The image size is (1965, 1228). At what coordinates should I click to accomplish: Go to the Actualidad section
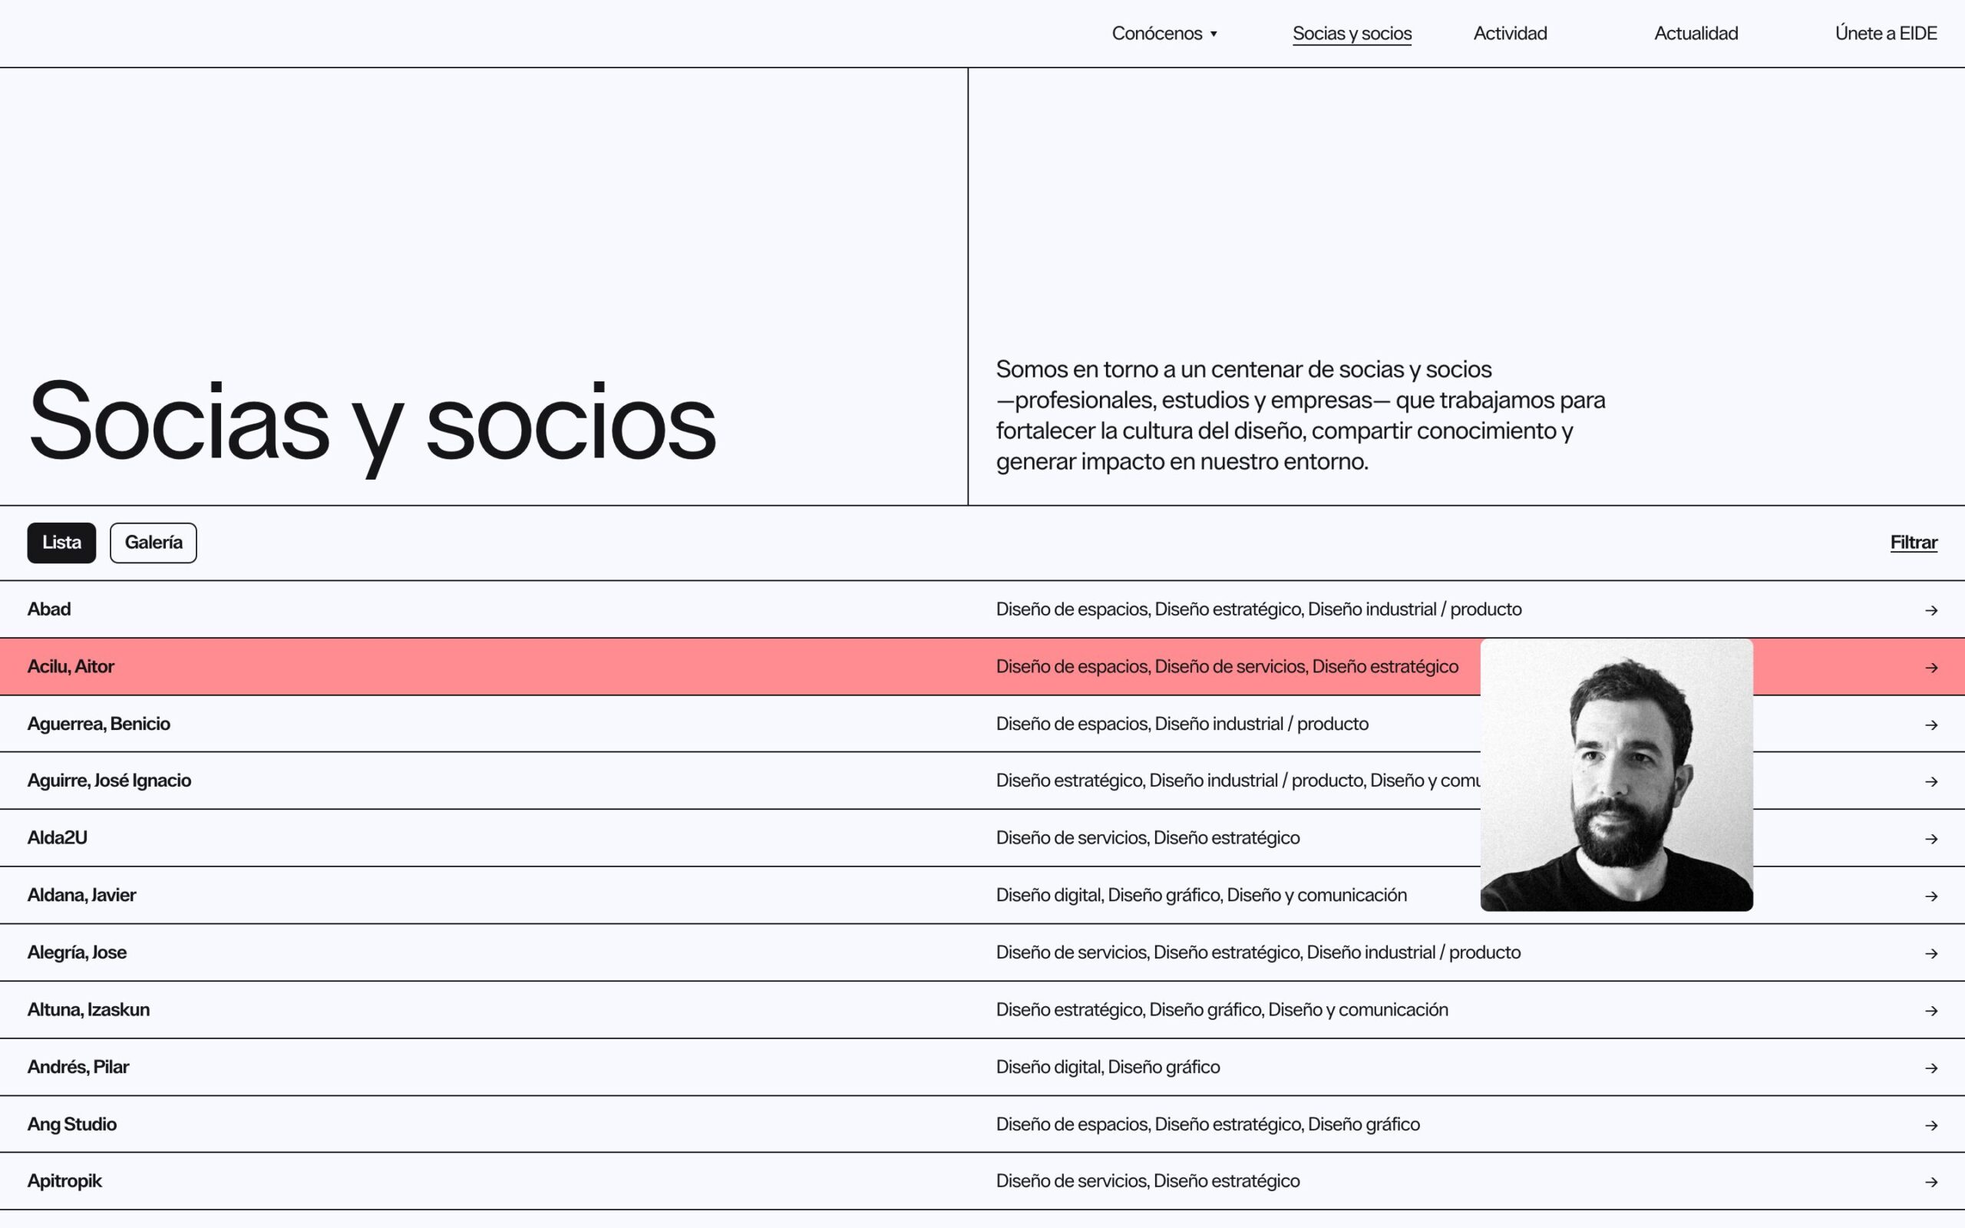[x=1696, y=33]
